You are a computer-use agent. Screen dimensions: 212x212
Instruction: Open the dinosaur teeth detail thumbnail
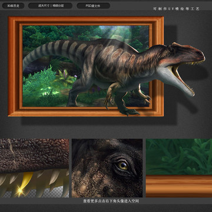coord(34,168)
